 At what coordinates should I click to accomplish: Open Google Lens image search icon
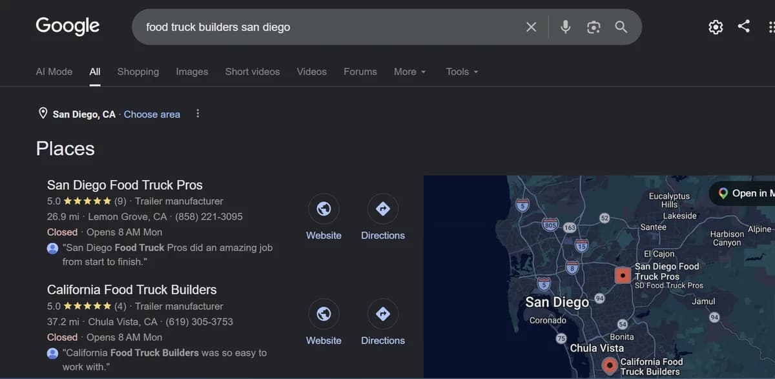pos(594,27)
